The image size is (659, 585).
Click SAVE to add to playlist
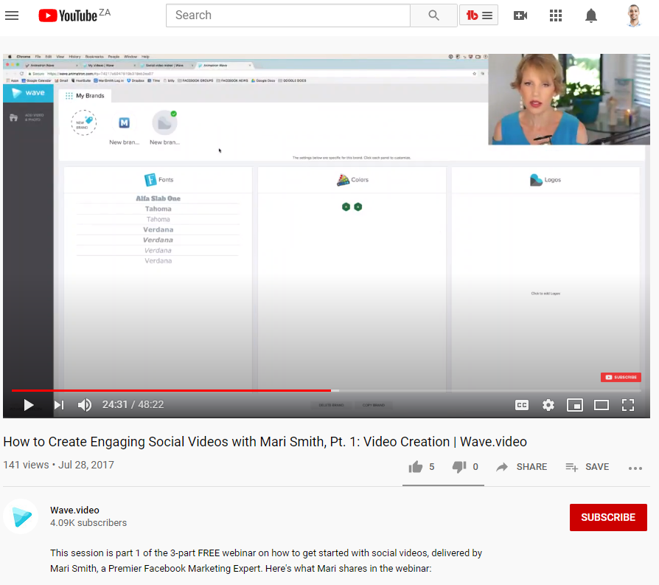point(587,467)
